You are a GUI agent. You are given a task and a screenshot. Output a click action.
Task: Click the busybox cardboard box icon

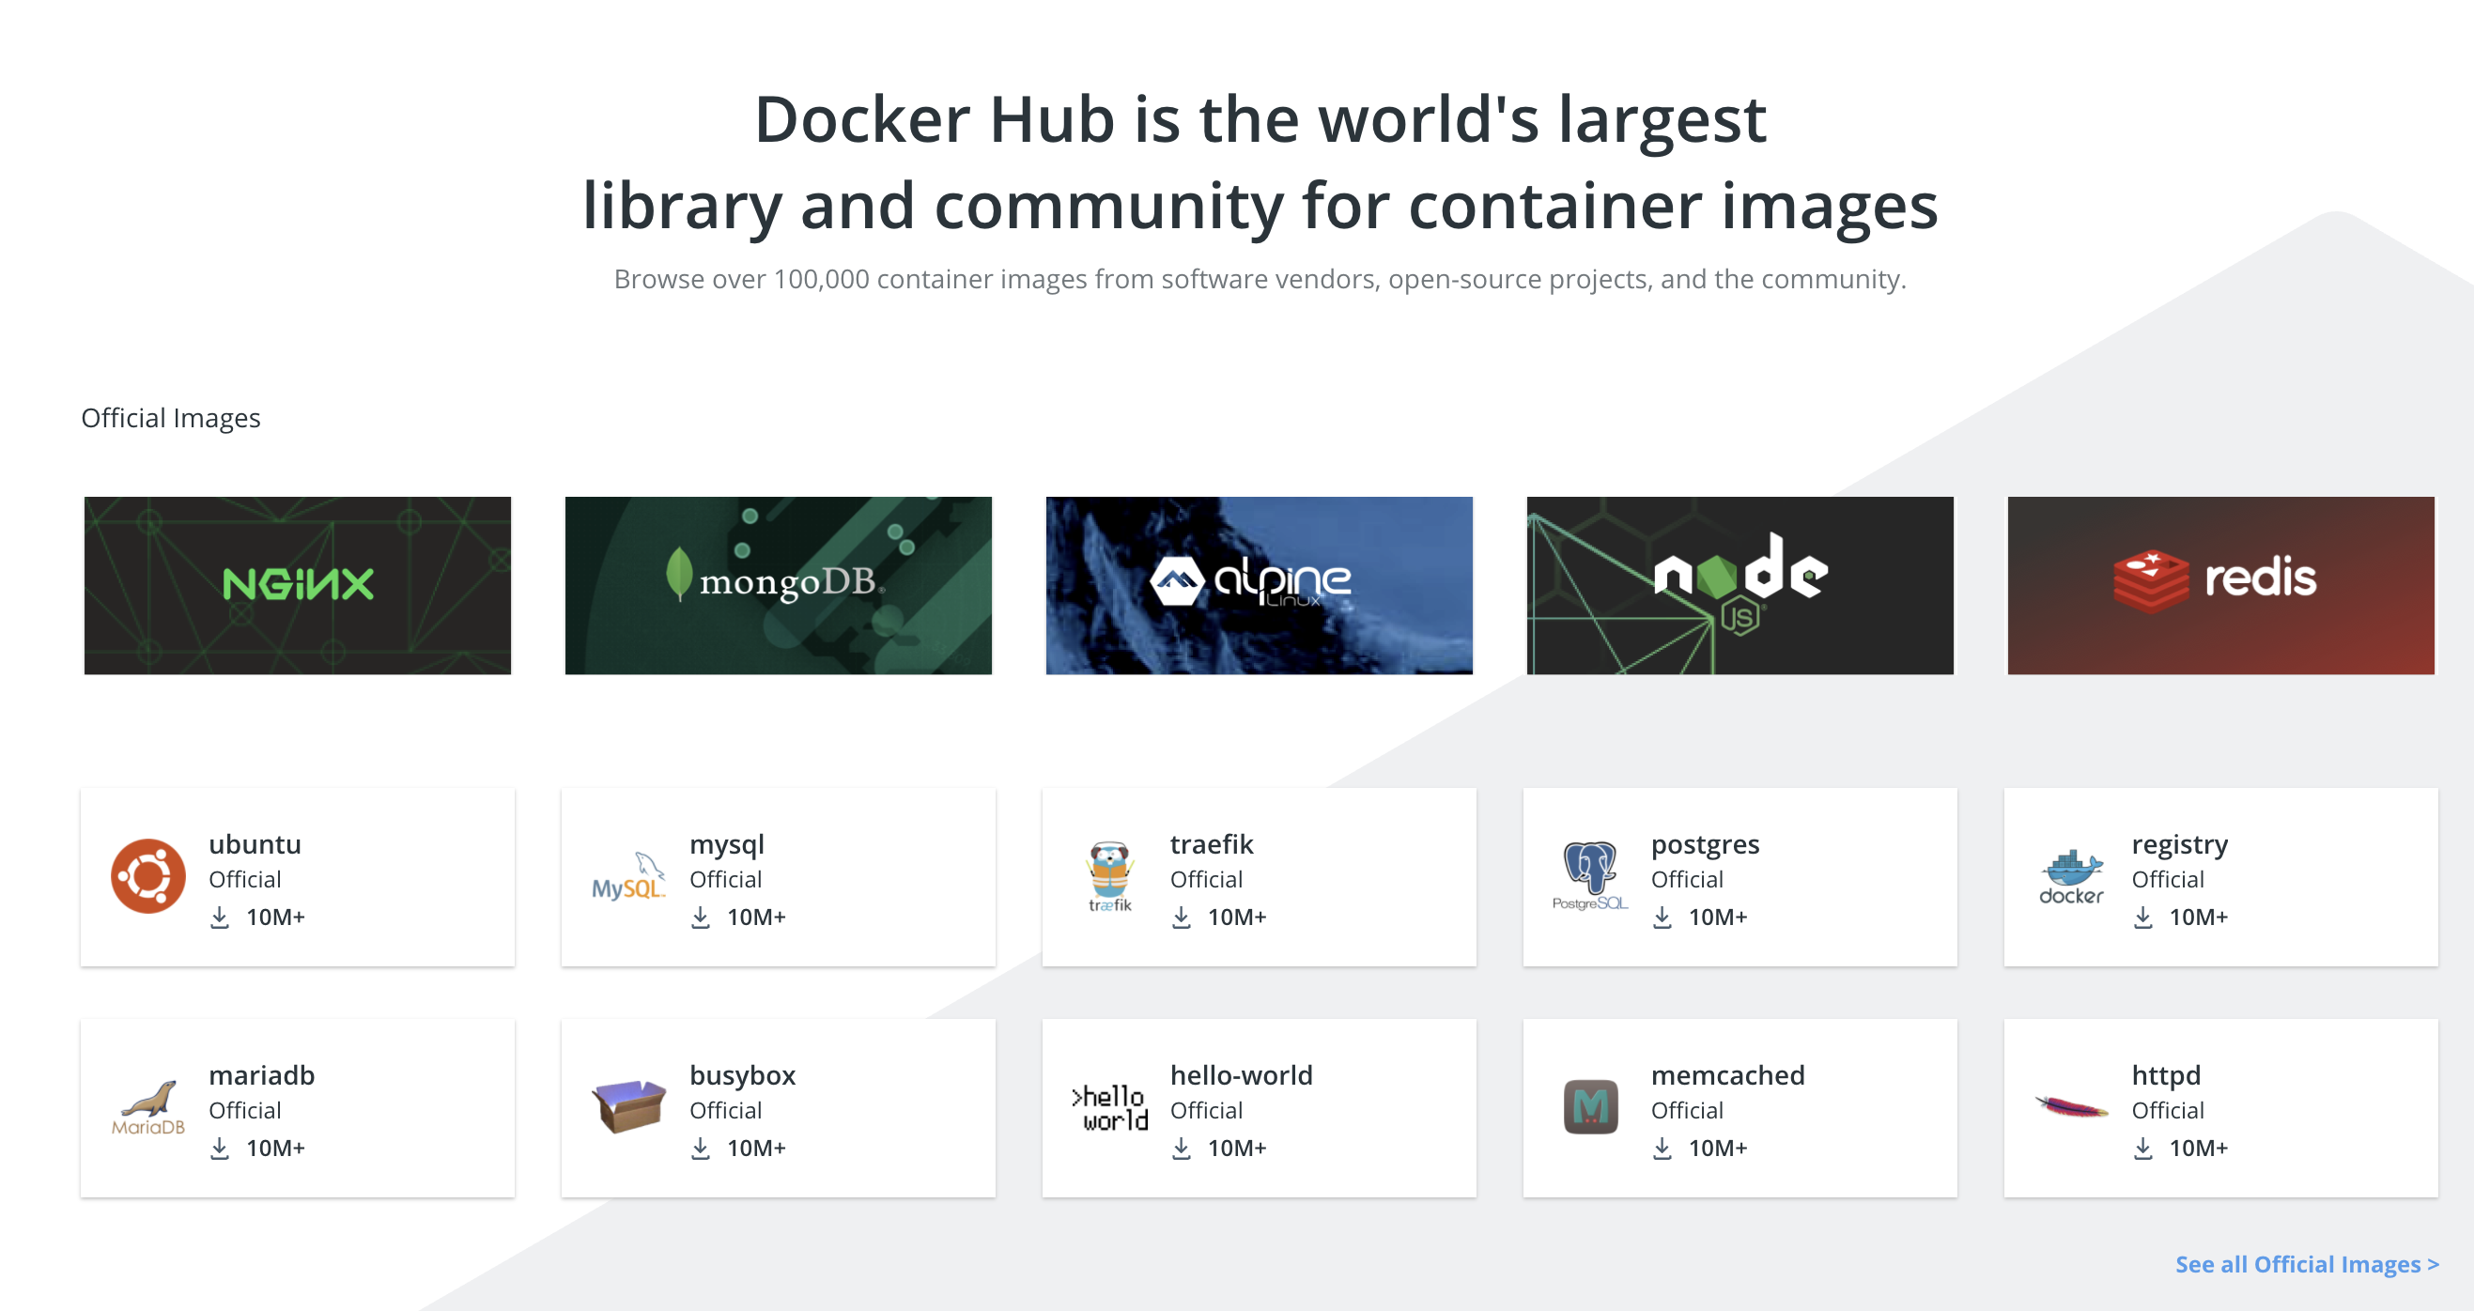click(x=629, y=1106)
